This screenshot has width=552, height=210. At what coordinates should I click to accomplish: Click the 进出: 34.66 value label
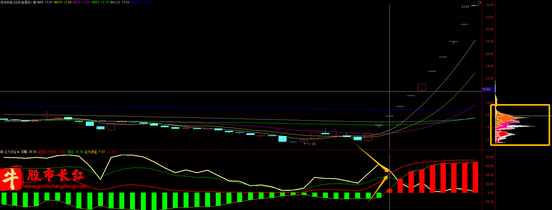tap(75, 152)
